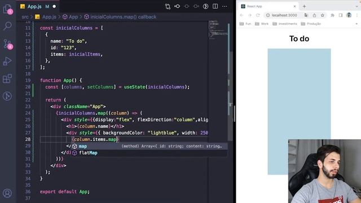Open Run and Debug view
Viewport: 361px width, 203px height.
coord(7,61)
